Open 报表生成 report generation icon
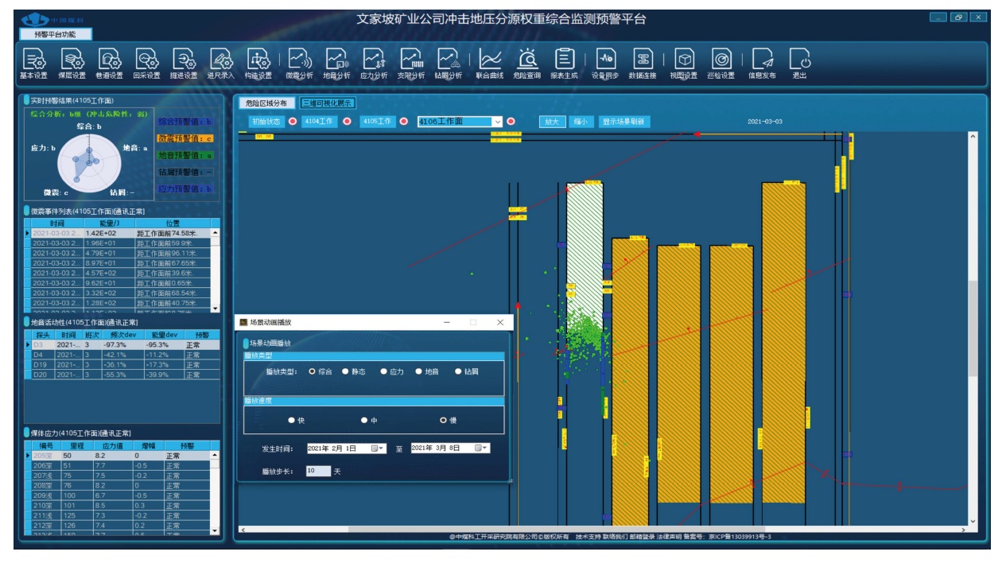This screenshot has width=1006, height=567. pyautogui.click(x=564, y=60)
